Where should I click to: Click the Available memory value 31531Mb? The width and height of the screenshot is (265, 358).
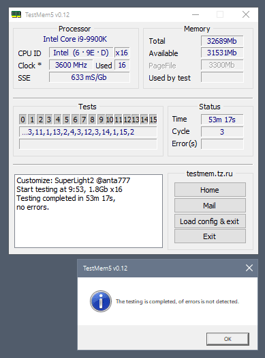pyautogui.click(x=222, y=53)
